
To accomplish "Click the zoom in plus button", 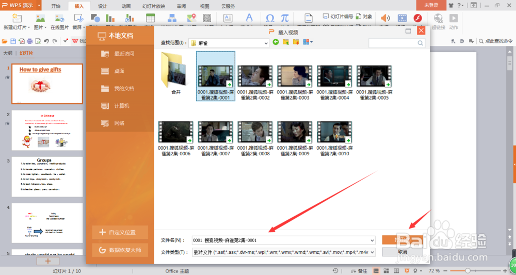I will click(x=505, y=271).
